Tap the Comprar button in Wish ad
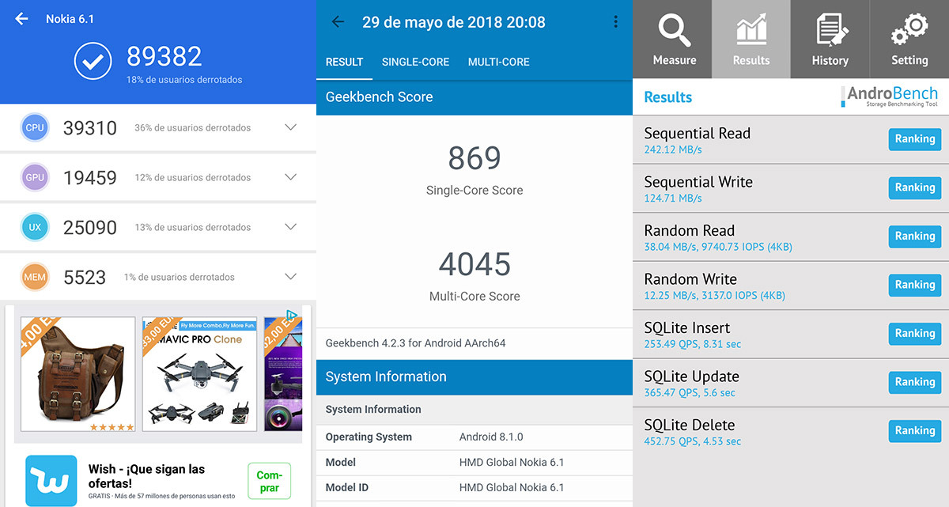The height and width of the screenshot is (507, 949). (269, 481)
